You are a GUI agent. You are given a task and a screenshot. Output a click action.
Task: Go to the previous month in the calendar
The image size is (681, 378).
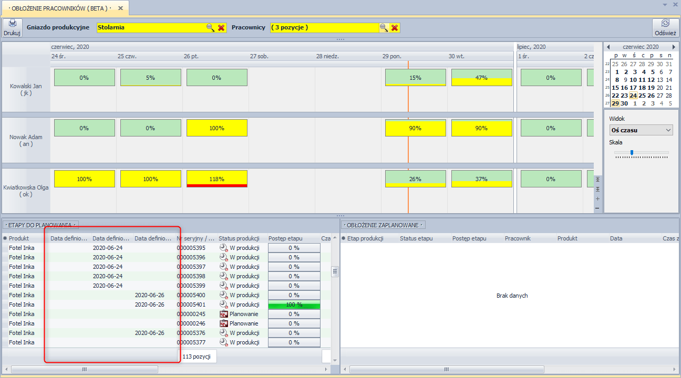click(608, 47)
